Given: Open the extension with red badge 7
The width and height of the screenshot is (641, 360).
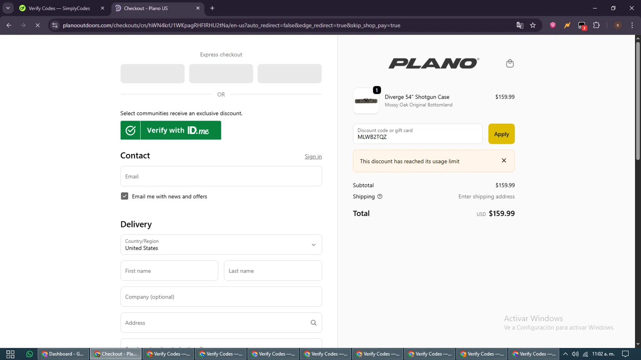Looking at the screenshot, I should (582, 26).
